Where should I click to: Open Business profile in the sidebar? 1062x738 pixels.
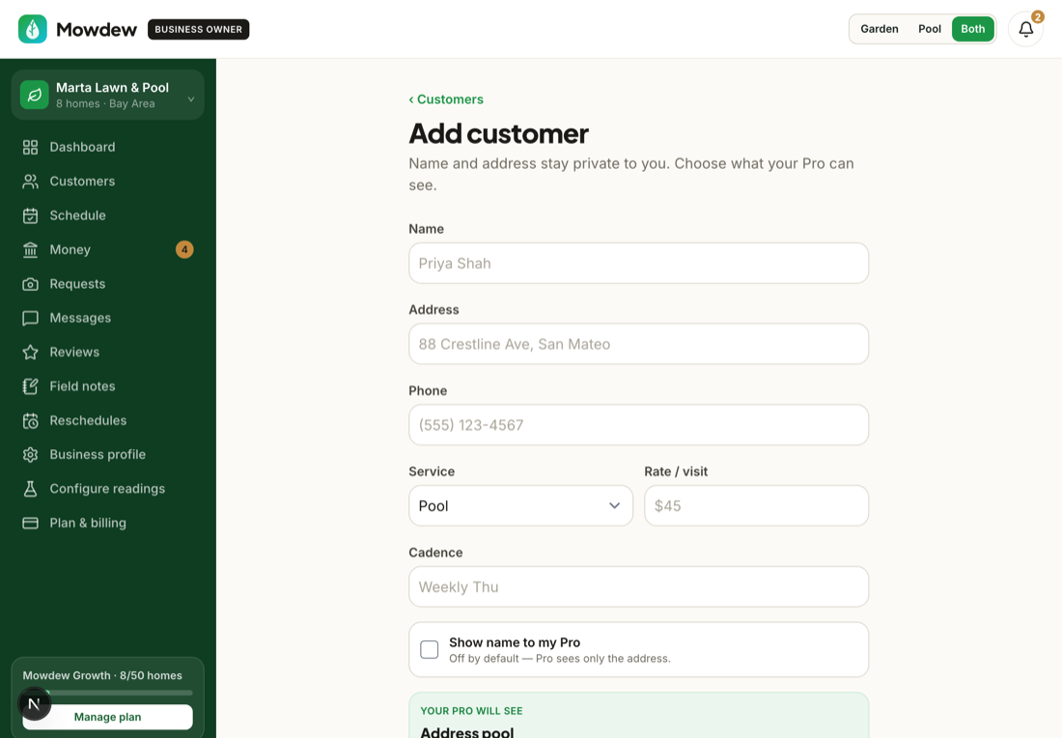[108, 455]
